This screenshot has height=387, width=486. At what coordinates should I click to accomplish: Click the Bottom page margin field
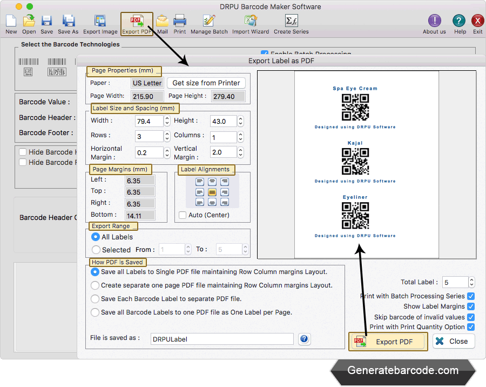140,216
